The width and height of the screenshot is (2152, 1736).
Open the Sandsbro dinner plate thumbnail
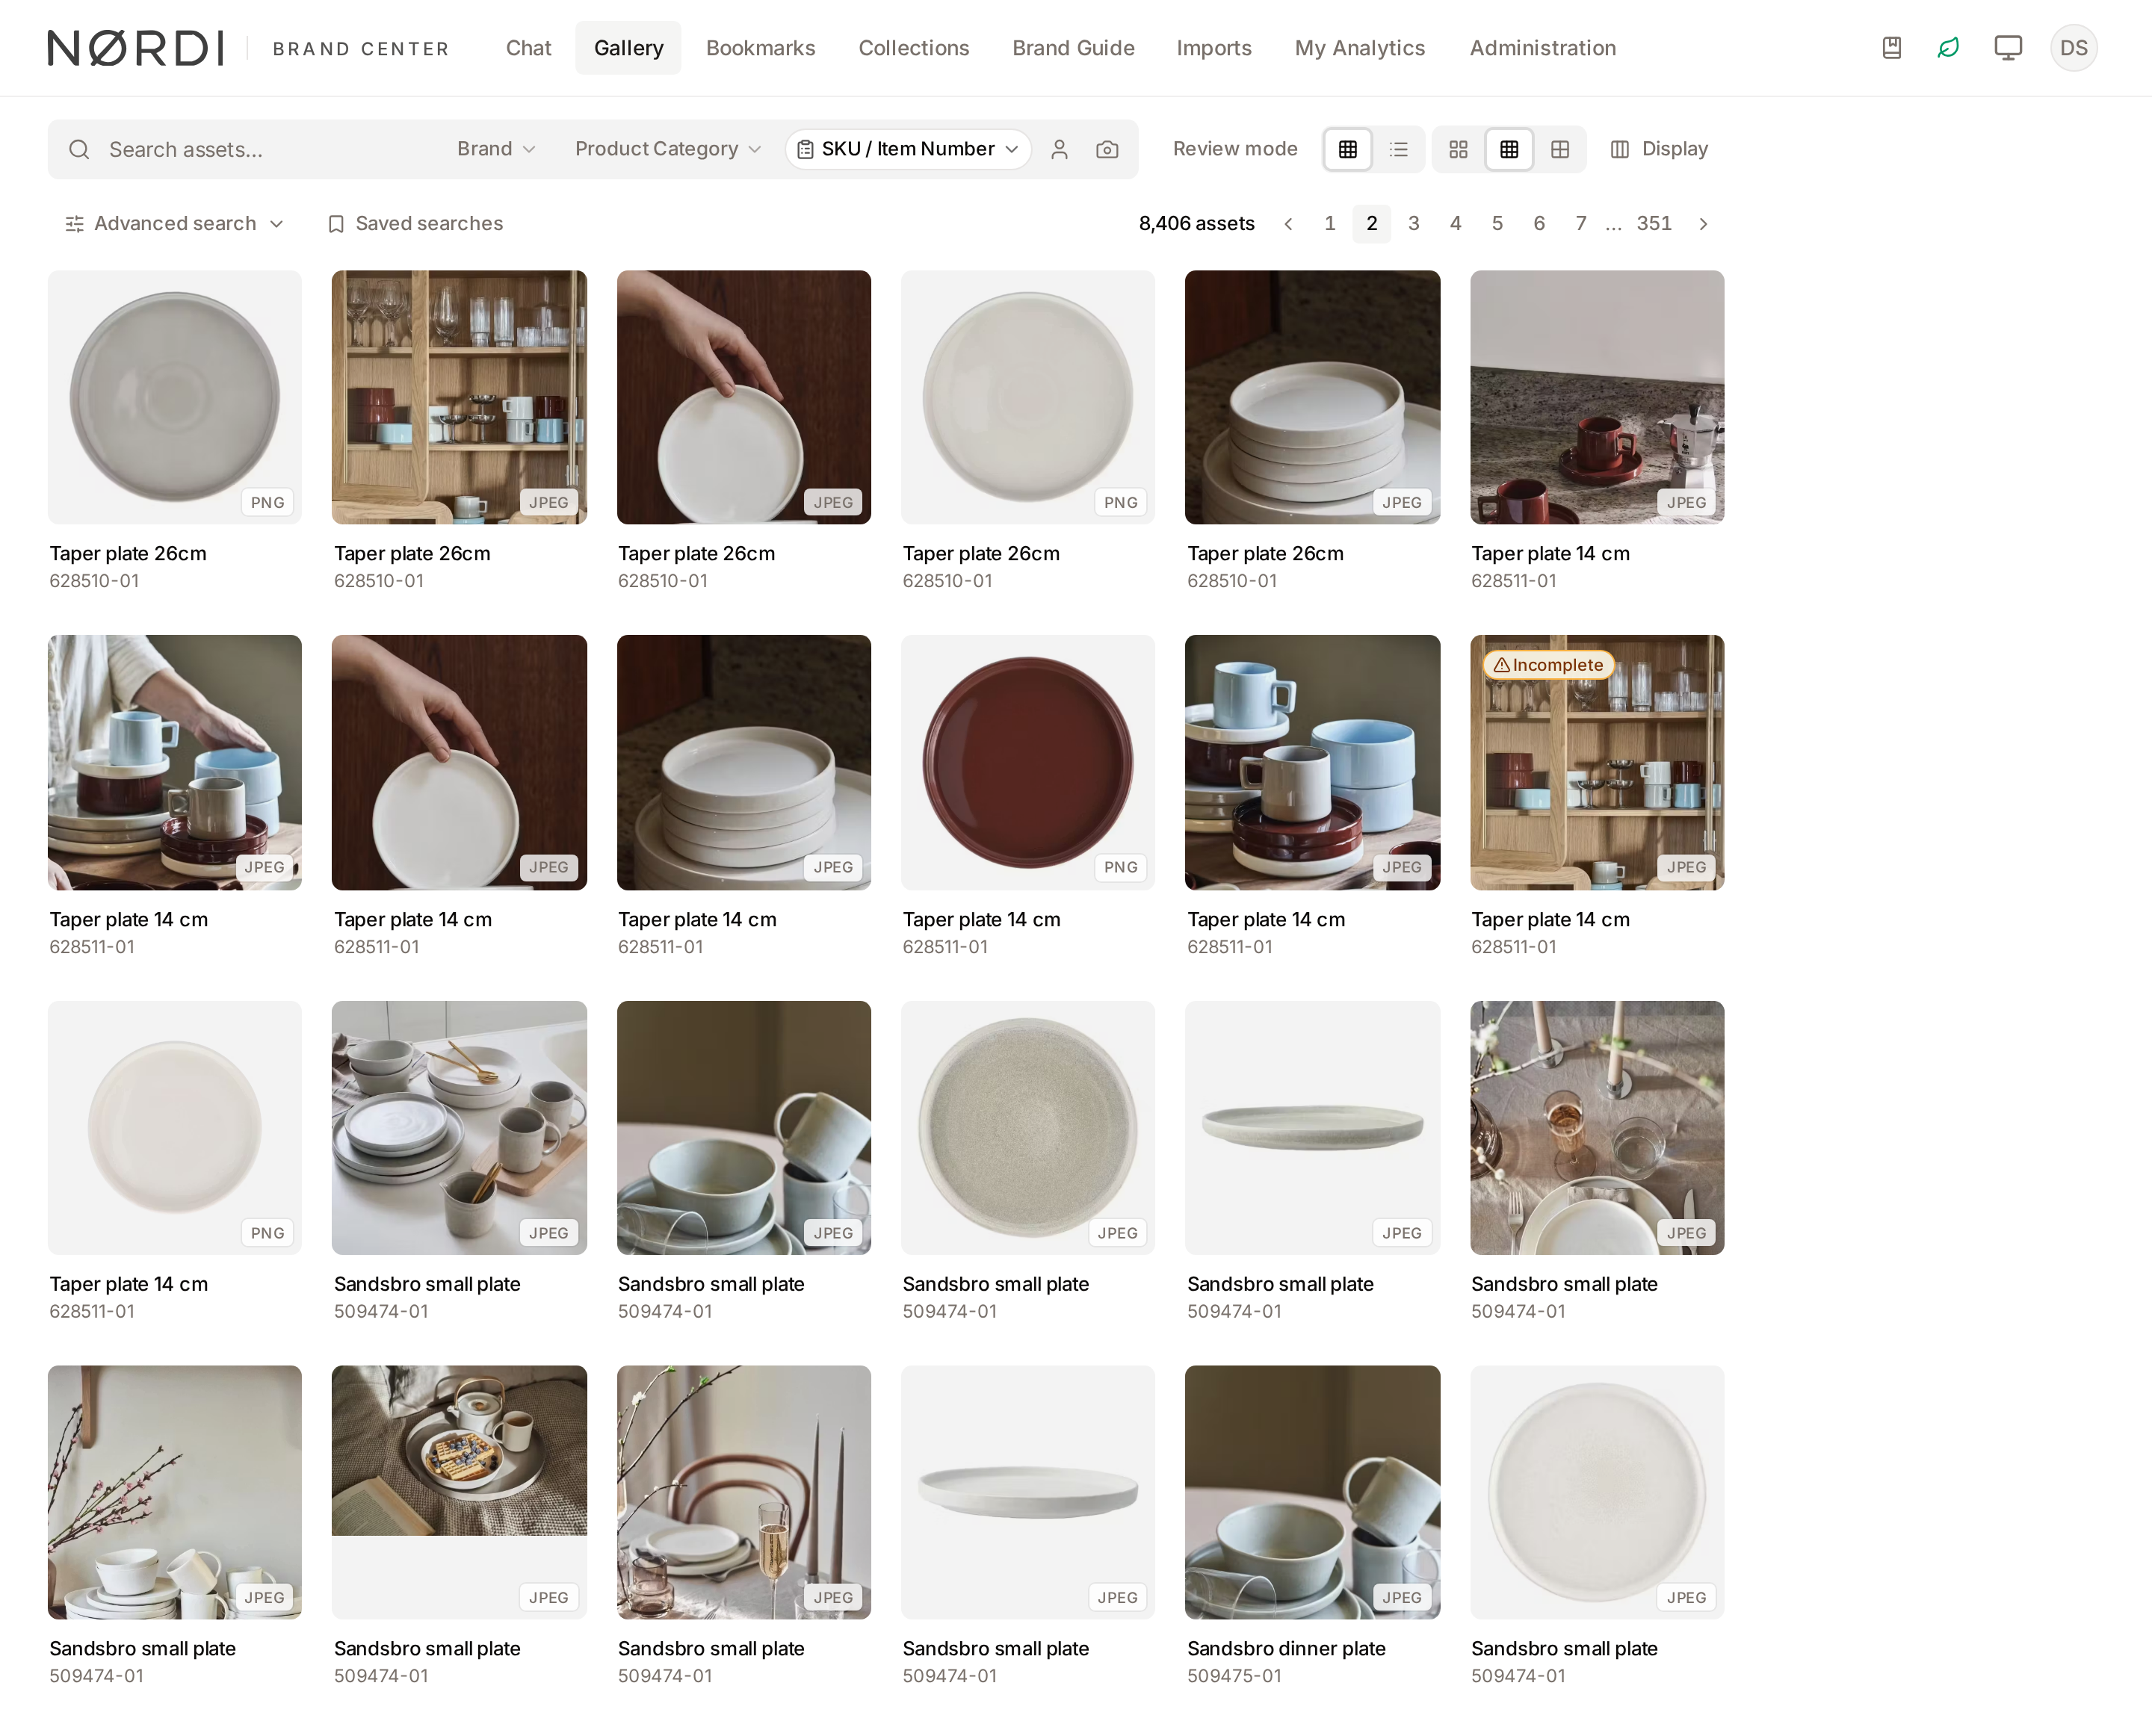(x=1311, y=1492)
